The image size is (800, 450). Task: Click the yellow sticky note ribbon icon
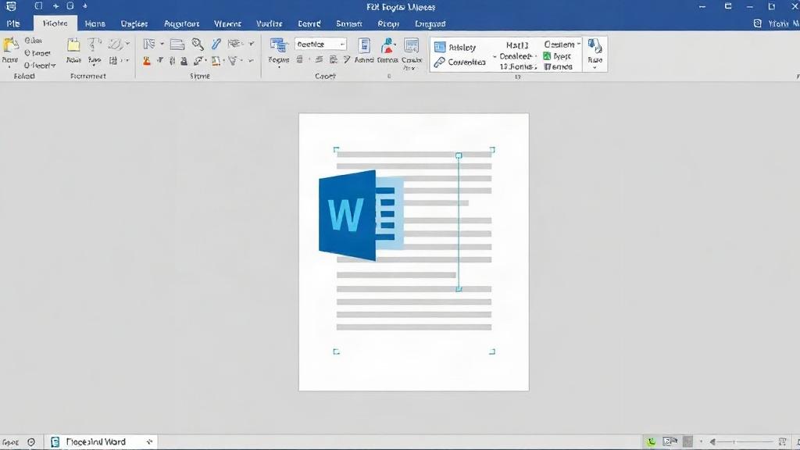click(73, 45)
